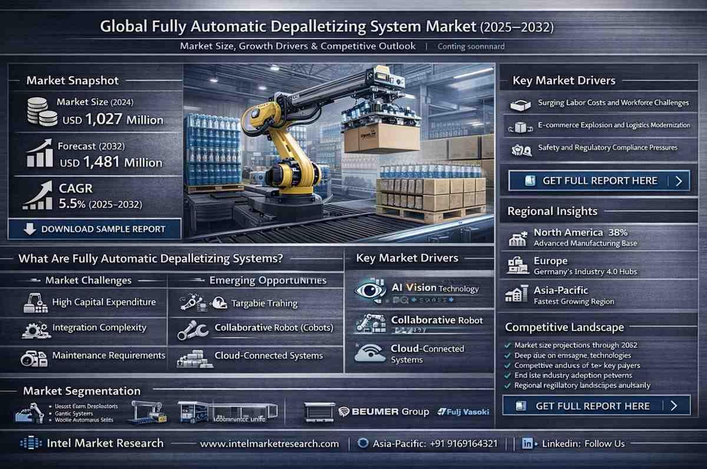Click the coin stack Market Size icon
Viewport: 707px width, 469px height.
coord(38,111)
